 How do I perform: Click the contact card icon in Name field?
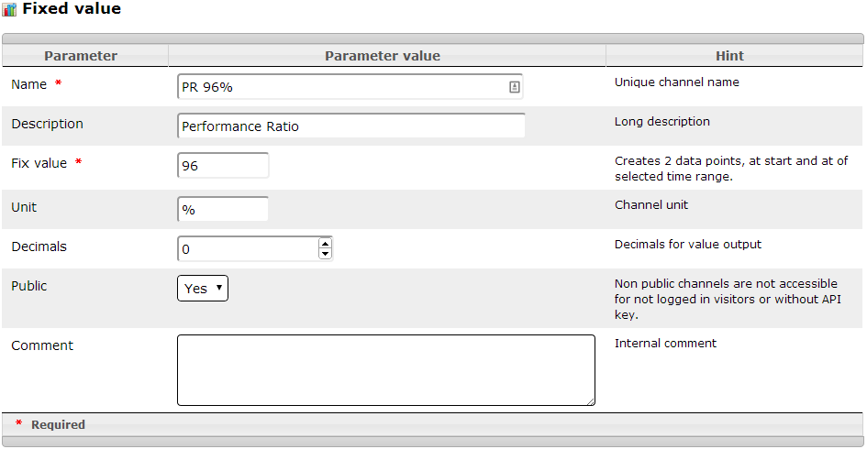(514, 87)
